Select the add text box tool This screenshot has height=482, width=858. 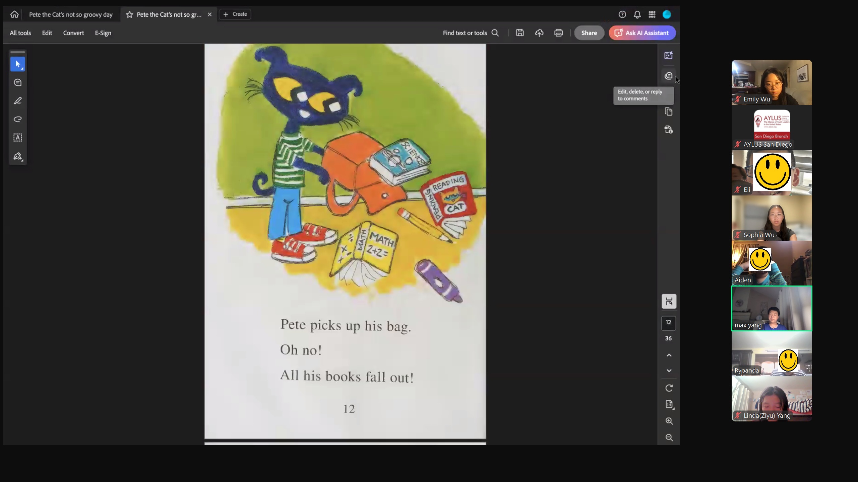pyautogui.click(x=17, y=138)
